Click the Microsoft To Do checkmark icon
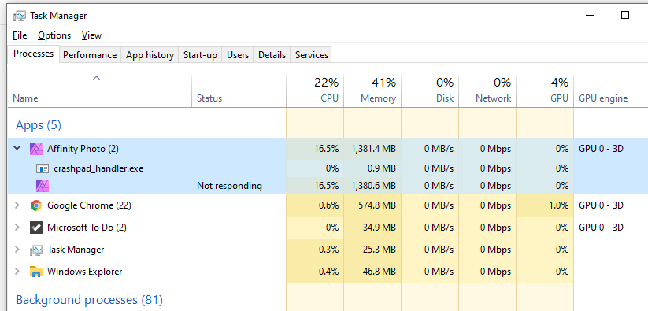Viewport: 648px width, 311px height. (x=36, y=228)
